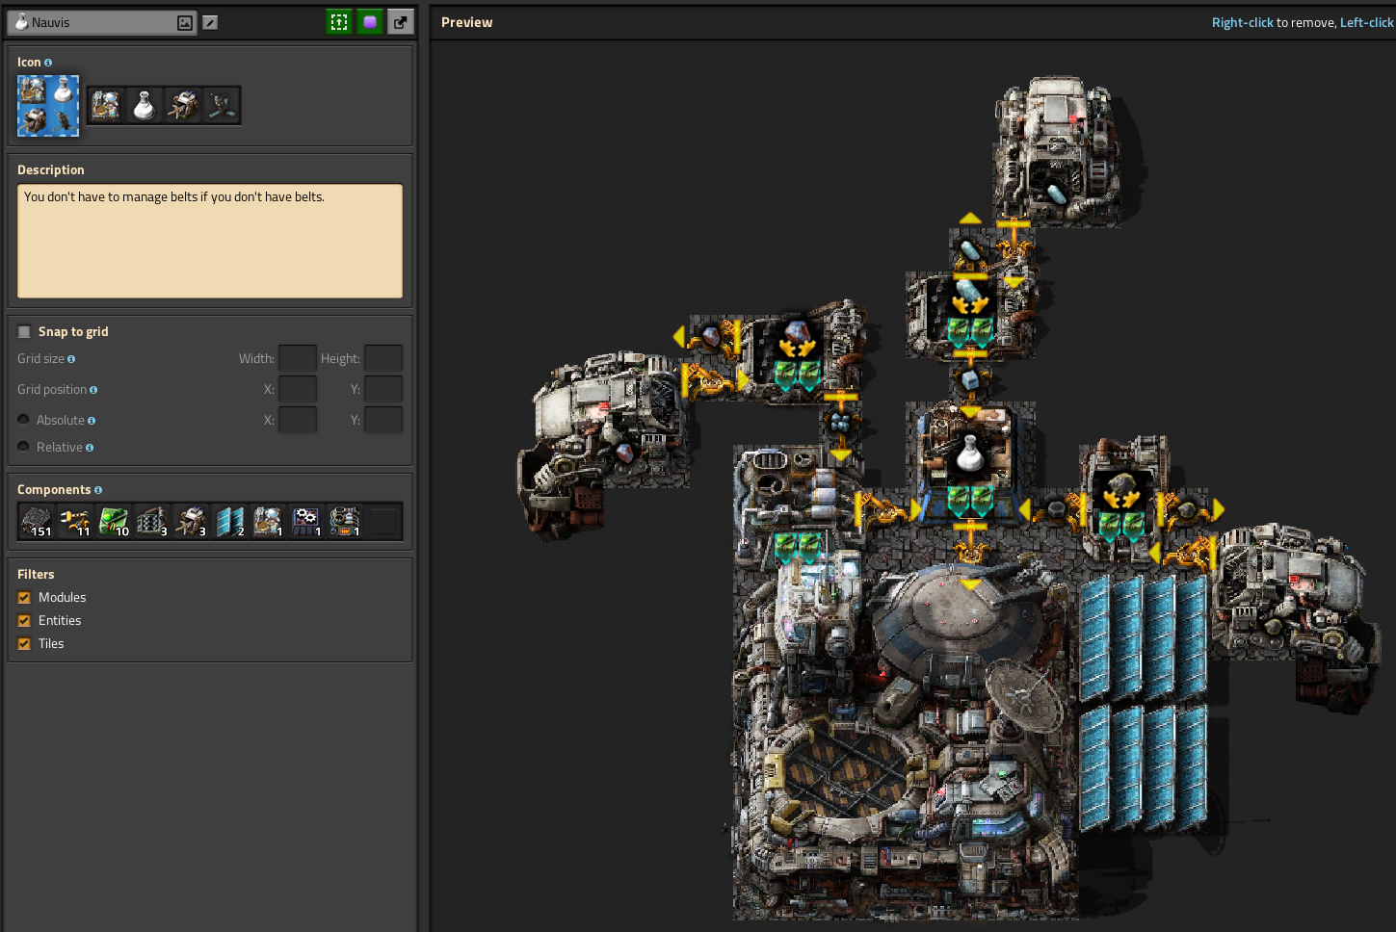Click the furnace component showing 1

tap(345, 521)
